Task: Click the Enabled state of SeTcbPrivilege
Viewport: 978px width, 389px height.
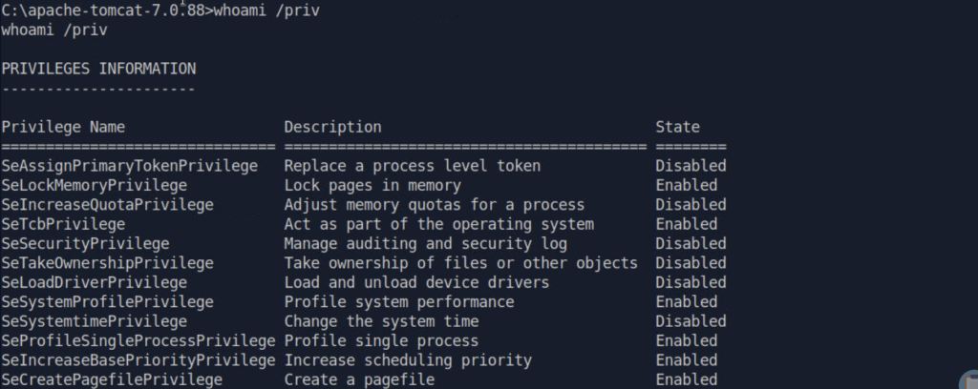Action: pos(686,224)
